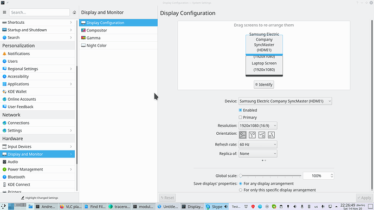The image size is (374, 210).
Task: Click the Apply button
Action: tap(364, 198)
